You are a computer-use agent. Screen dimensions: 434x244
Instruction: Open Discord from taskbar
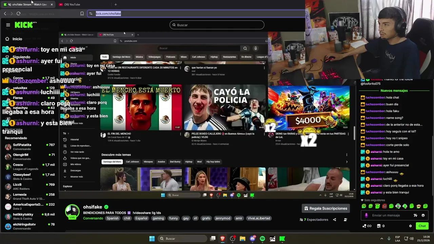point(253,239)
